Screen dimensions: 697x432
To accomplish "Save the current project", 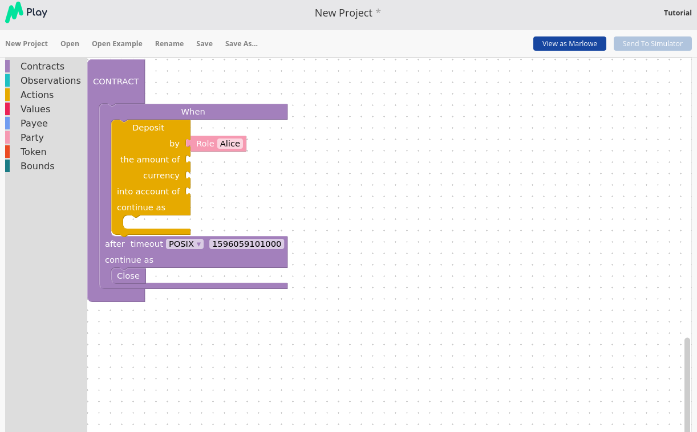I will 204,43.
